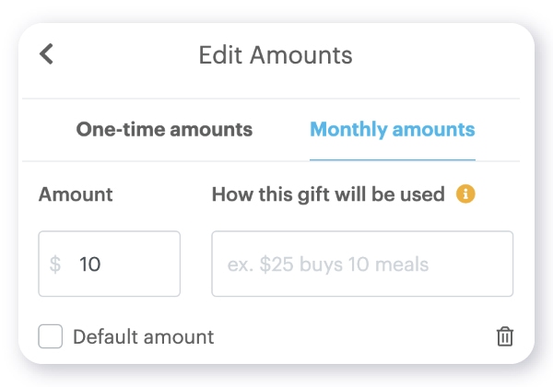Click the "How this gift will be used" label
This screenshot has width=553, height=387.
point(328,194)
